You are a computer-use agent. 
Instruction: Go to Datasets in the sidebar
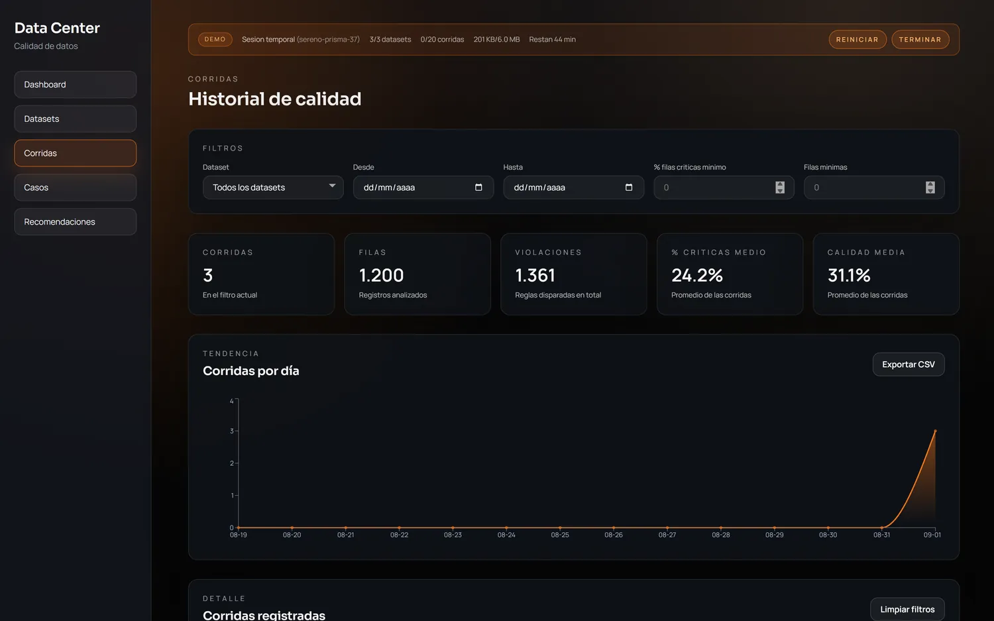[75, 119]
